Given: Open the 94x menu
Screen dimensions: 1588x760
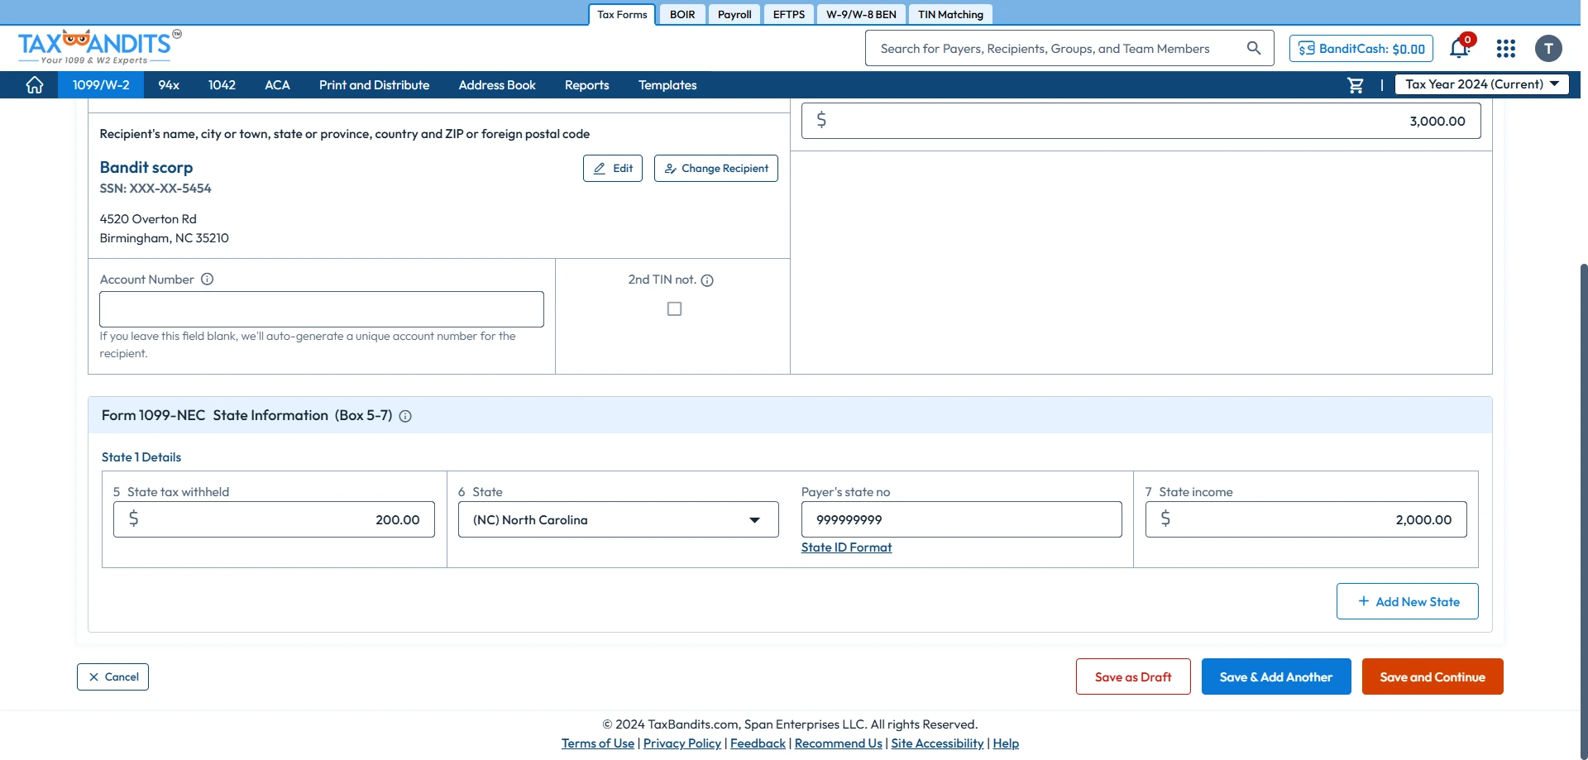Looking at the screenshot, I should [169, 85].
